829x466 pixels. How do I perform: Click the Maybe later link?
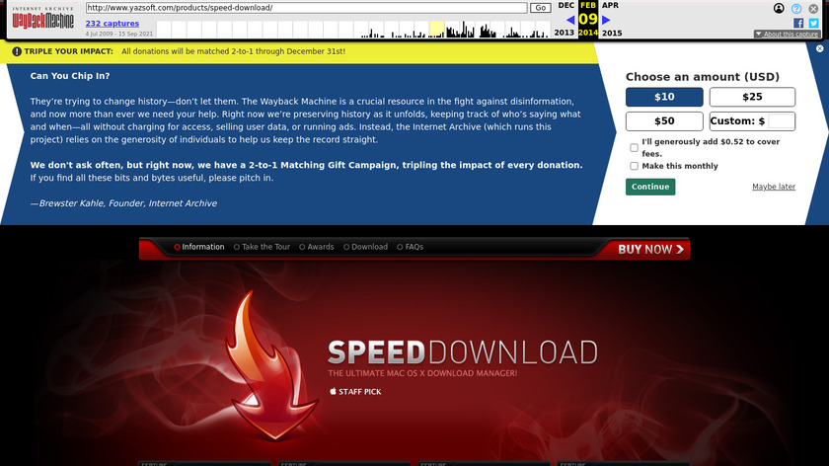click(x=774, y=187)
